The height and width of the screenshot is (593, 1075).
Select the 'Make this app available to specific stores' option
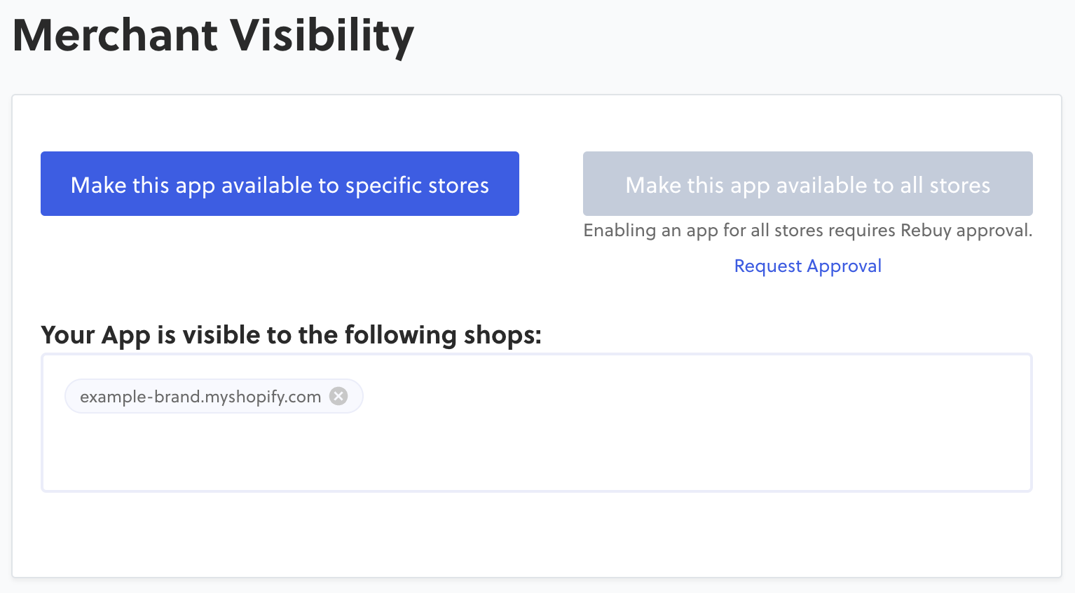(x=279, y=184)
